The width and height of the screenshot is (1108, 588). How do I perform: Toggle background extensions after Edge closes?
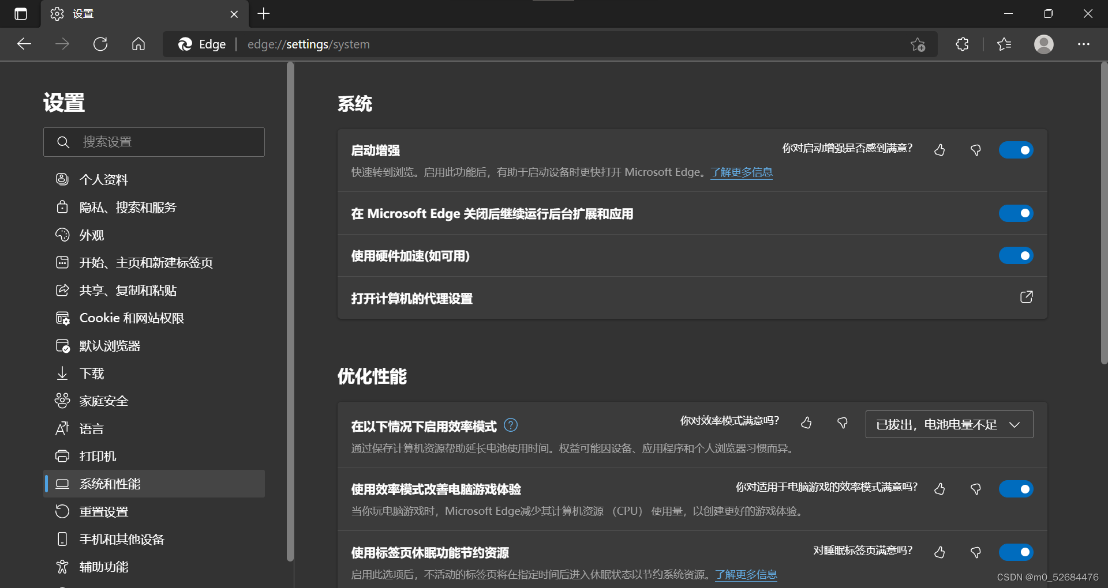pos(1016,213)
